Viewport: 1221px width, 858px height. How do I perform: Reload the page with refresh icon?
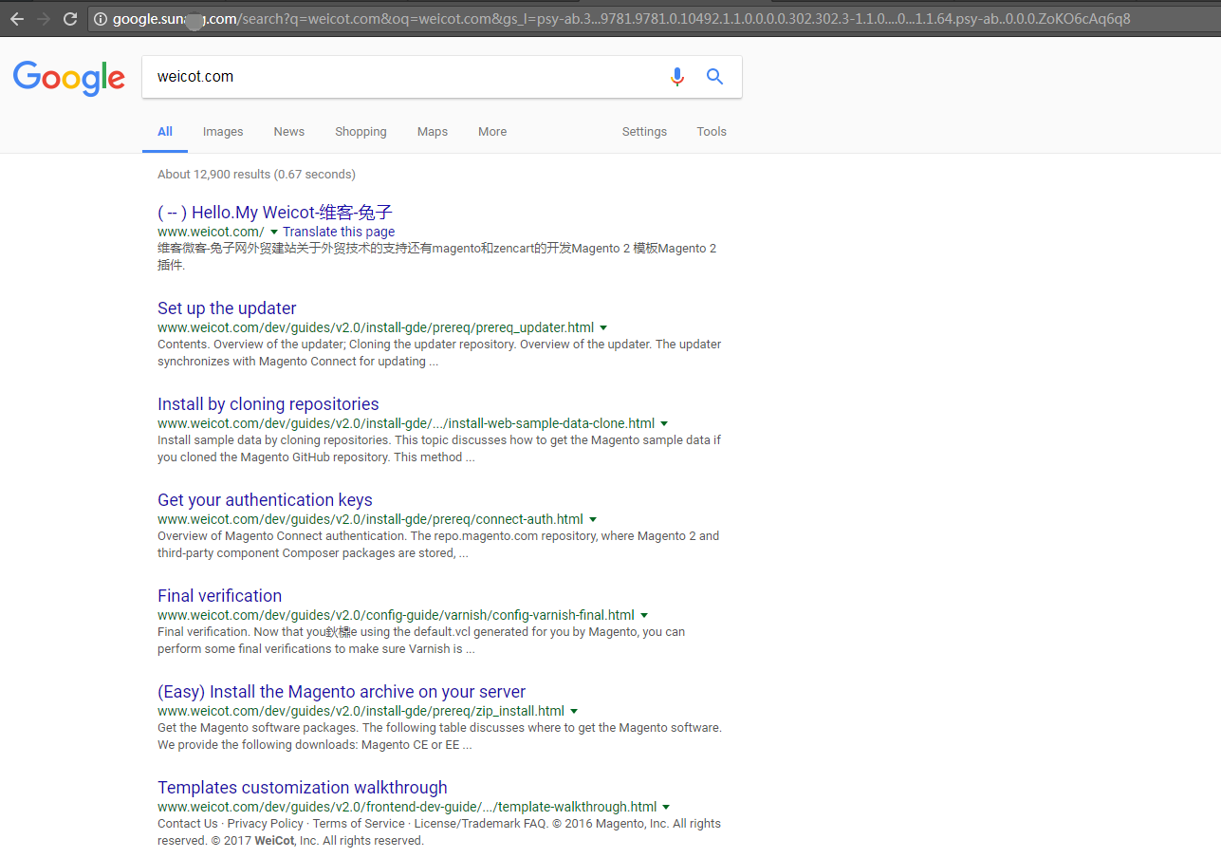point(70,19)
